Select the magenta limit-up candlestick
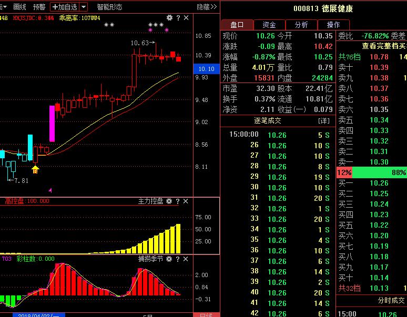This screenshot has height=317, width=407. [52, 124]
